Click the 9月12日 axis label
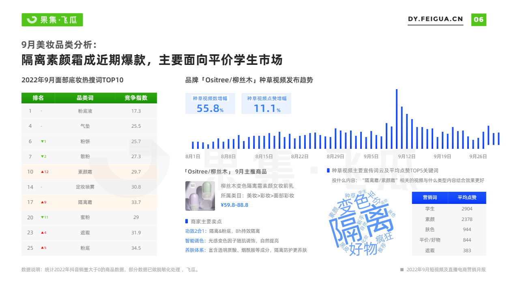This screenshot has width=507, height=285. pos(407,156)
